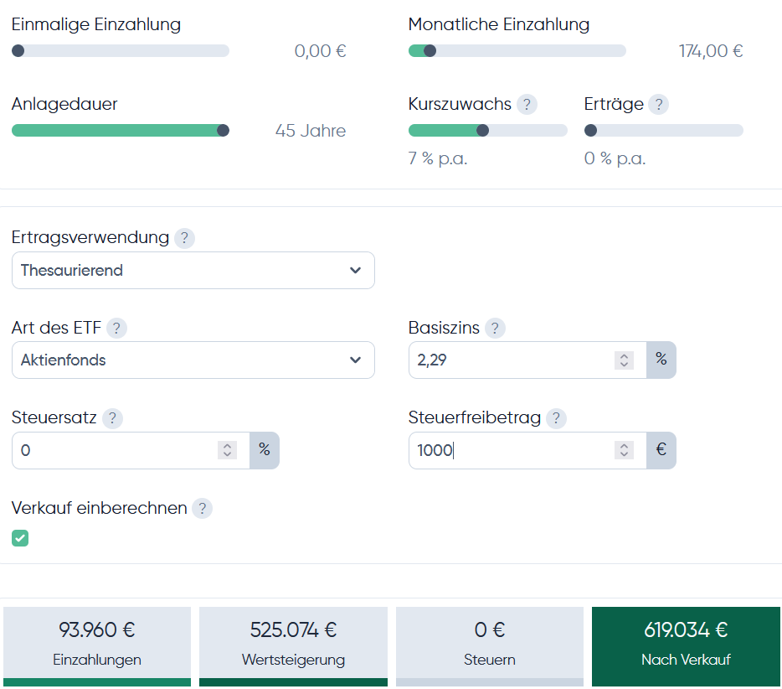Screen dimensions: 782x689
Task: Expand the Art des ETF dropdown
Action: (x=193, y=360)
